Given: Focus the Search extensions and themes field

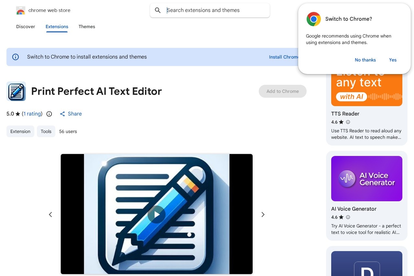Looking at the screenshot, I should click(x=213, y=10).
